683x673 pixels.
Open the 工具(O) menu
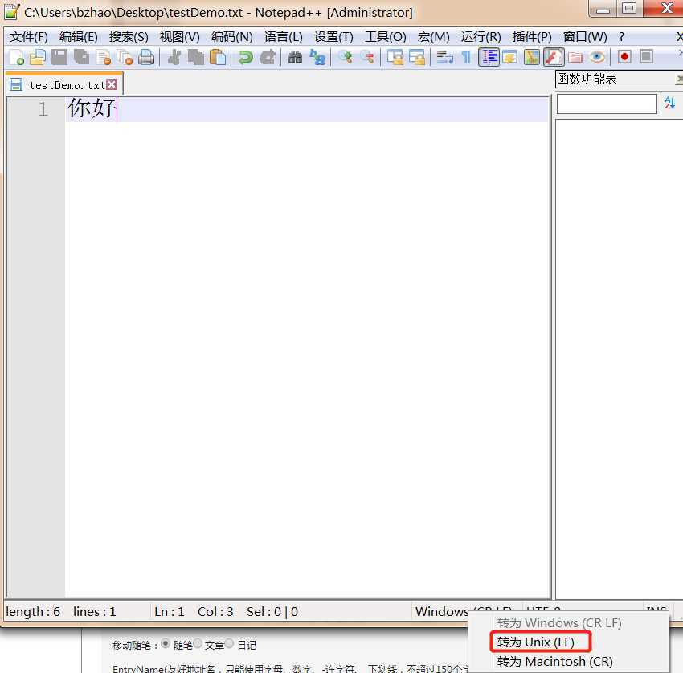pyautogui.click(x=386, y=37)
